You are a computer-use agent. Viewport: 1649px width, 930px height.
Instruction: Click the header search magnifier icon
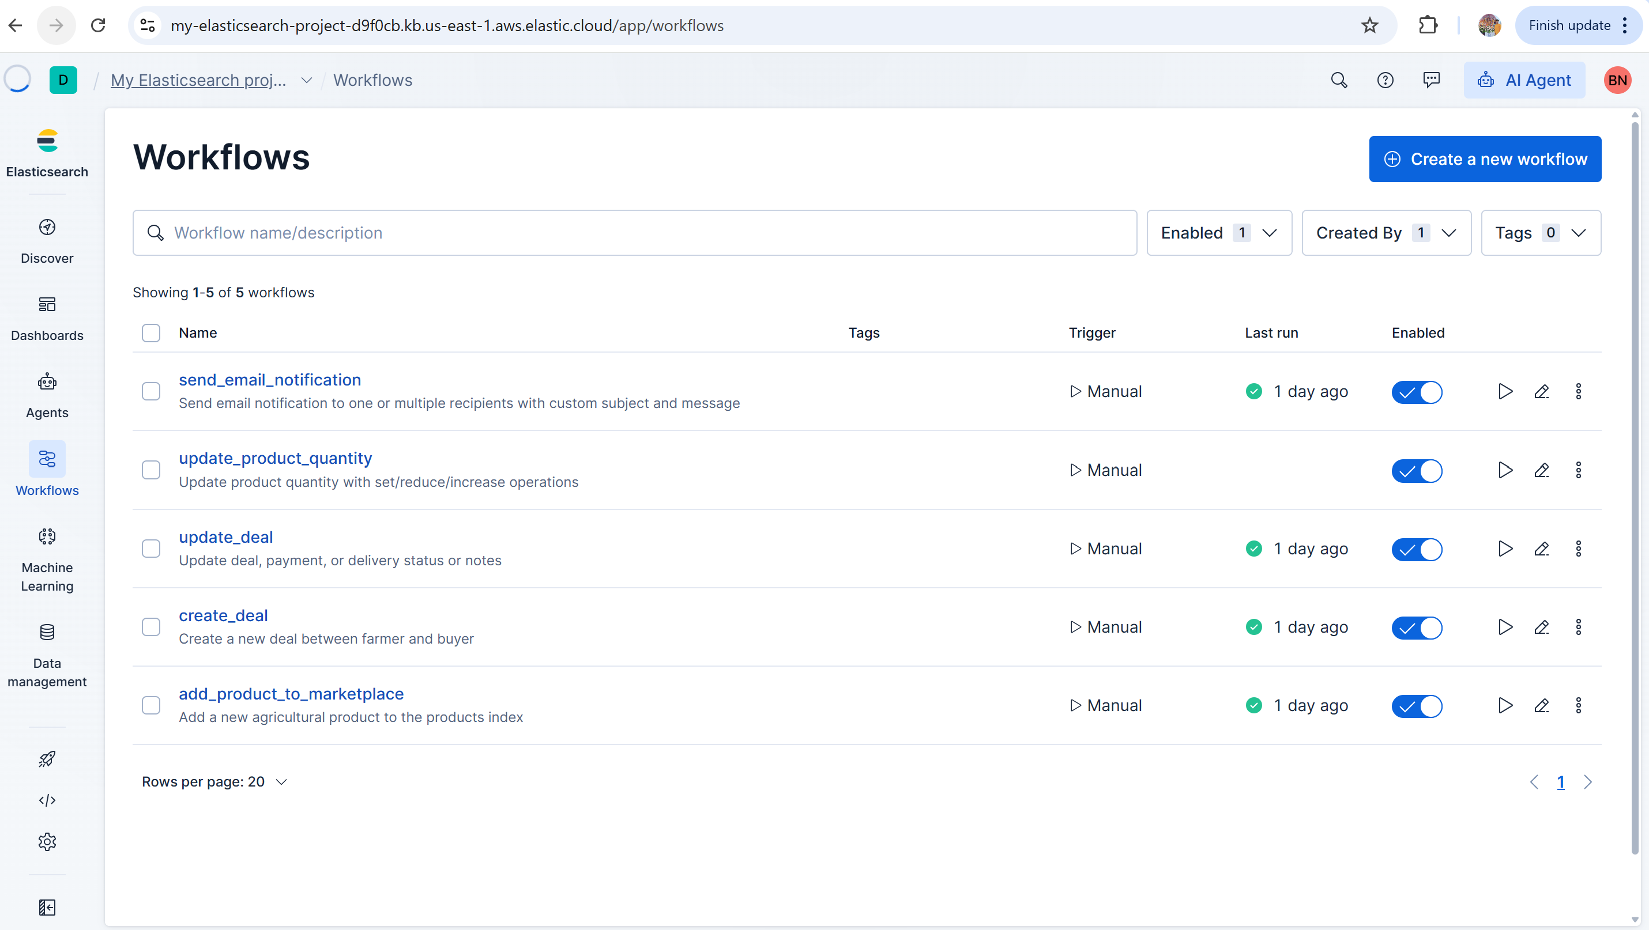point(1339,80)
